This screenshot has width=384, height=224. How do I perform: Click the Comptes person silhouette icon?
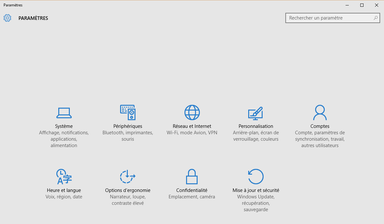320,112
